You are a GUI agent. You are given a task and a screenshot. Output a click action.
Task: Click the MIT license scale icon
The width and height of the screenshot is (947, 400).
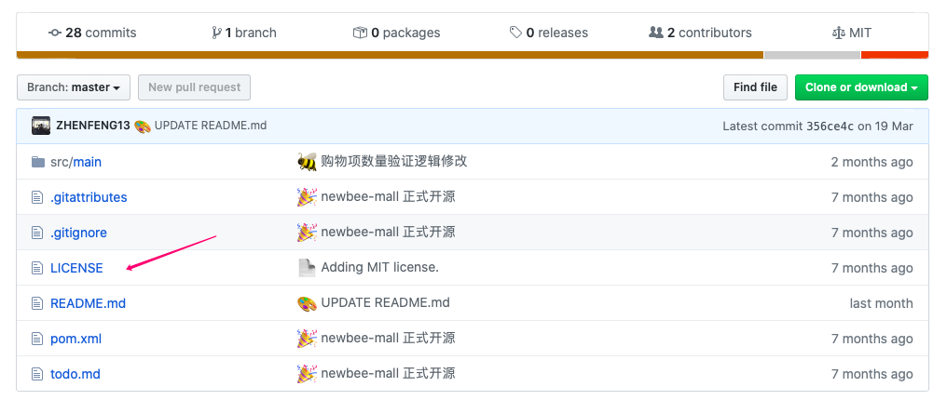tap(837, 33)
